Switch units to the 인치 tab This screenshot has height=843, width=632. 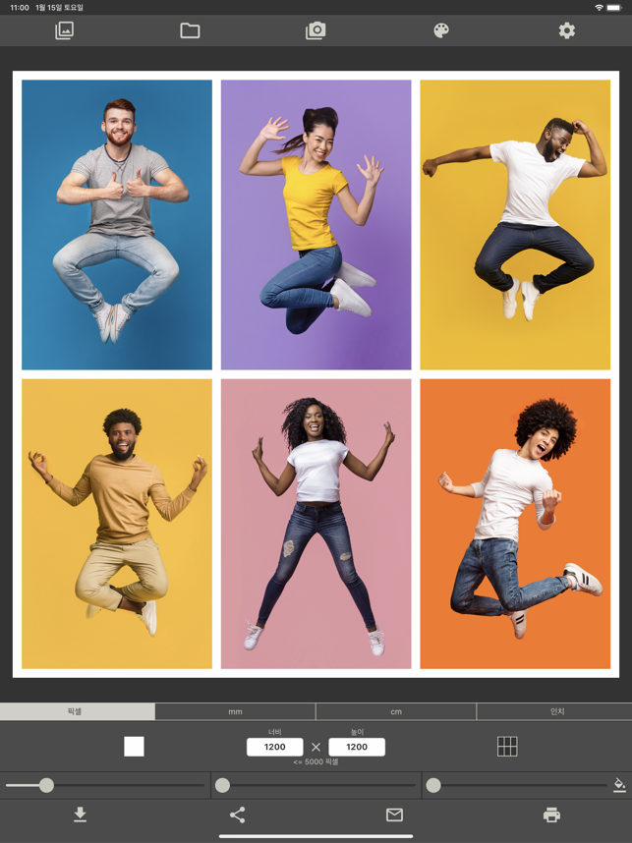[x=554, y=711]
